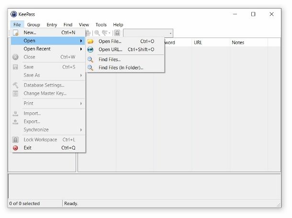Click the Change Master Key icon
Screen dimensions: 292x218
click(15, 93)
